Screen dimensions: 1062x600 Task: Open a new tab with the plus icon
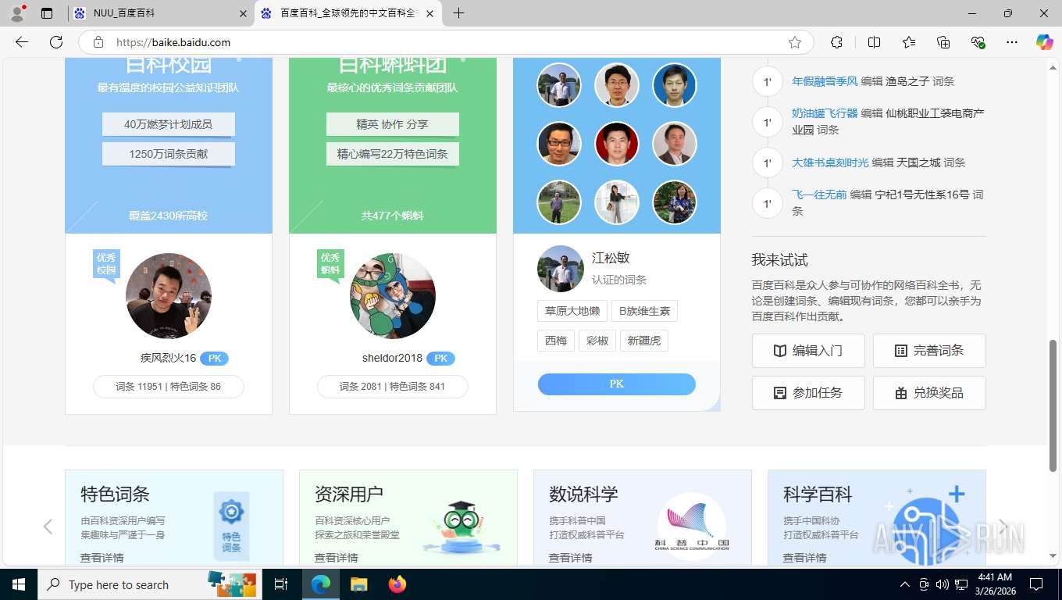click(458, 13)
